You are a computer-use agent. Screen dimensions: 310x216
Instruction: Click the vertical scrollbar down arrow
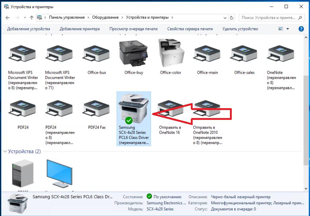tap(306, 189)
